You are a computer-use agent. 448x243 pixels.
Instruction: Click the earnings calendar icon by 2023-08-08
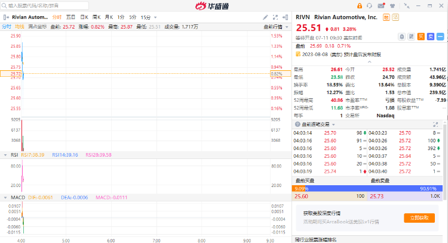[x=298, y=54]
